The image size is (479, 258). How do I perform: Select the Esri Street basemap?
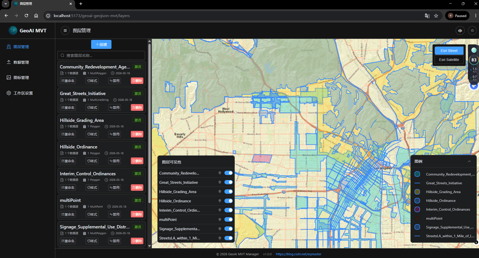coord(449,51)
